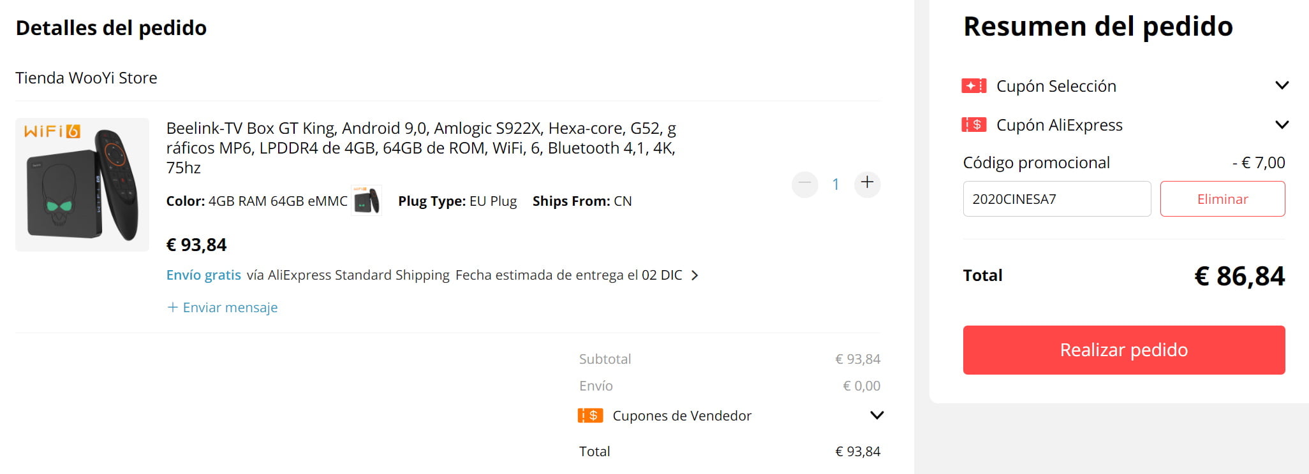1309x474 pixels.
Task: Increase quantity with the plus button
Action: click(x=867, y=183)
